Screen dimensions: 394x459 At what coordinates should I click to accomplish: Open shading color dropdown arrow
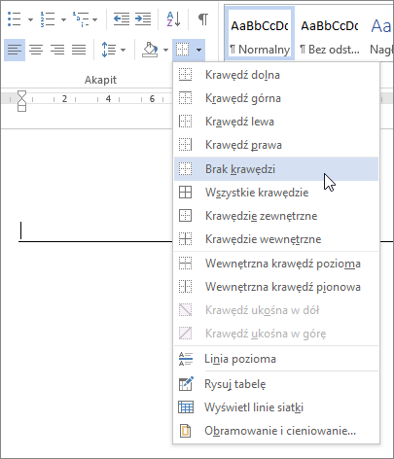tap(165, 50)
